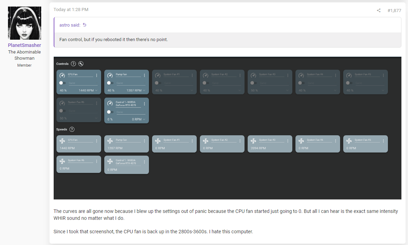Viewport: 408px width, 245px height.
Task: Open System Fan #6 speed three-dot menu
Action: tap(97, 161)
